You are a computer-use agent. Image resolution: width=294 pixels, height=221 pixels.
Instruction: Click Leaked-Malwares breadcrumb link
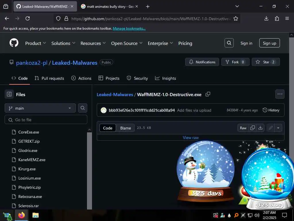tap(115, 94)
